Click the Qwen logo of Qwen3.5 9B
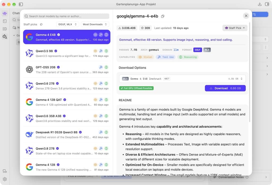 tap(29, 53)
